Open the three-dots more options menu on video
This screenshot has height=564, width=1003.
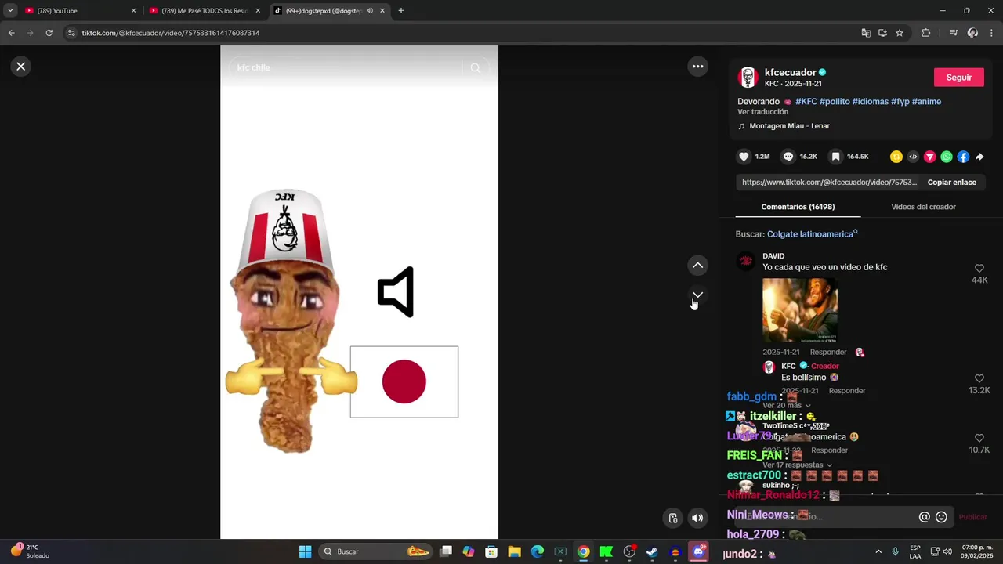click(697, 67)
